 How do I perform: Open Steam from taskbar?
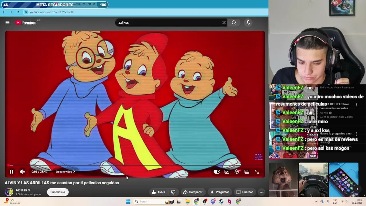(x=221, y=202)
